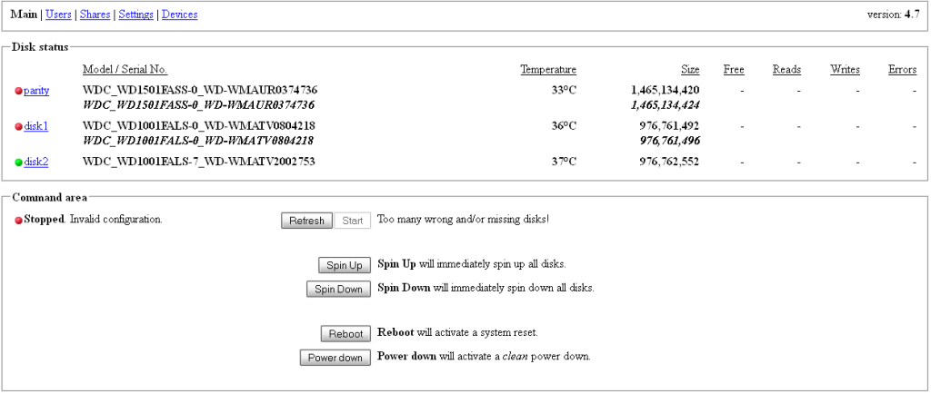This screenshot has width=931, height=394.
Task: Click the red Stopped status indicator
Action: click(18, 220)
